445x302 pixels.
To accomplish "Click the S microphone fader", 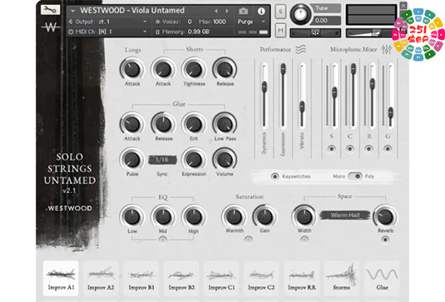I will [334, 92].
